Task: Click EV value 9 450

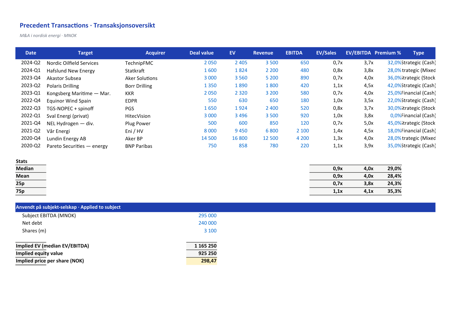Action: click(x=241, y=131)
